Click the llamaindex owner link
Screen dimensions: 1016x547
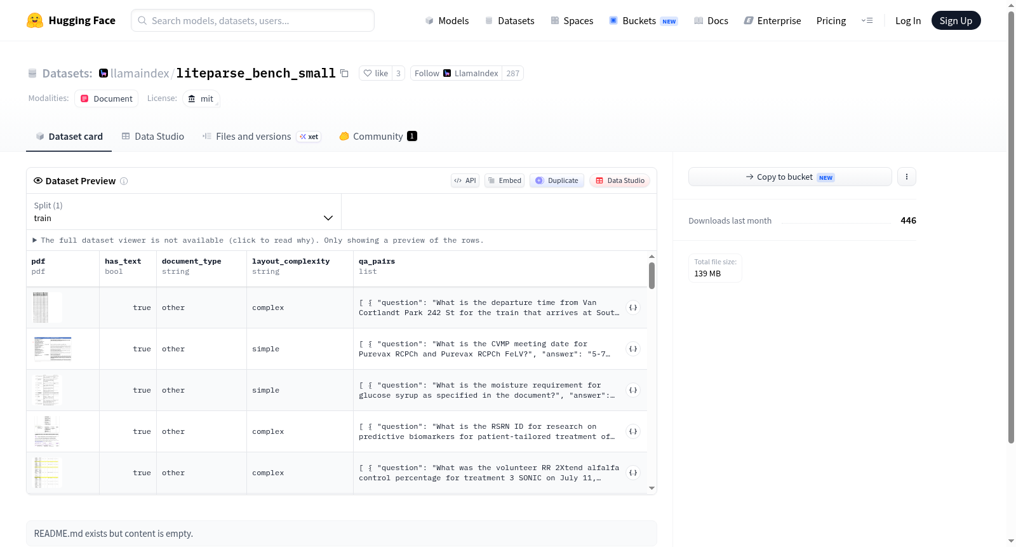(140, 73)
